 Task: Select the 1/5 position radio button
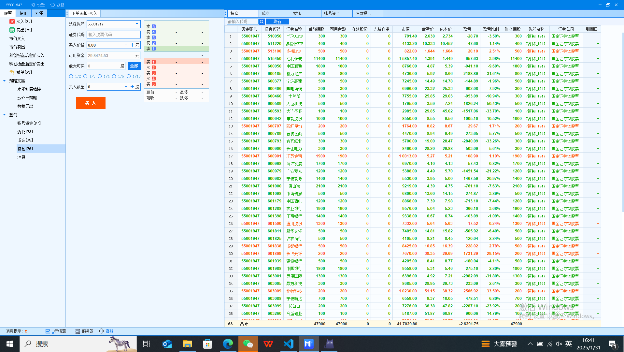point(114,76)
